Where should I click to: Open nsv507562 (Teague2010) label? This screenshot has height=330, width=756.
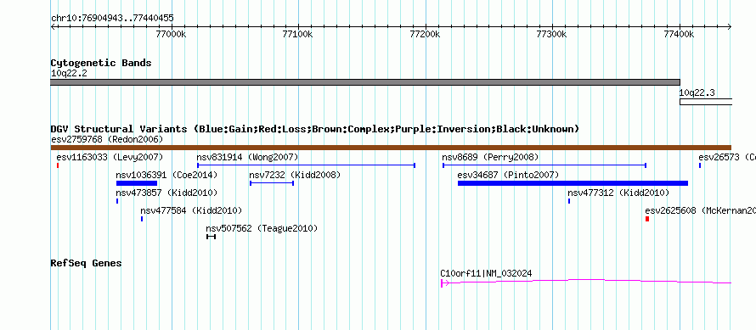coord(262,228)
